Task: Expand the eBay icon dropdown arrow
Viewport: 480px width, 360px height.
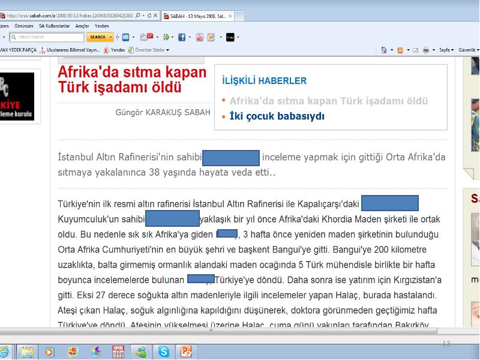Action: point(238,37)
